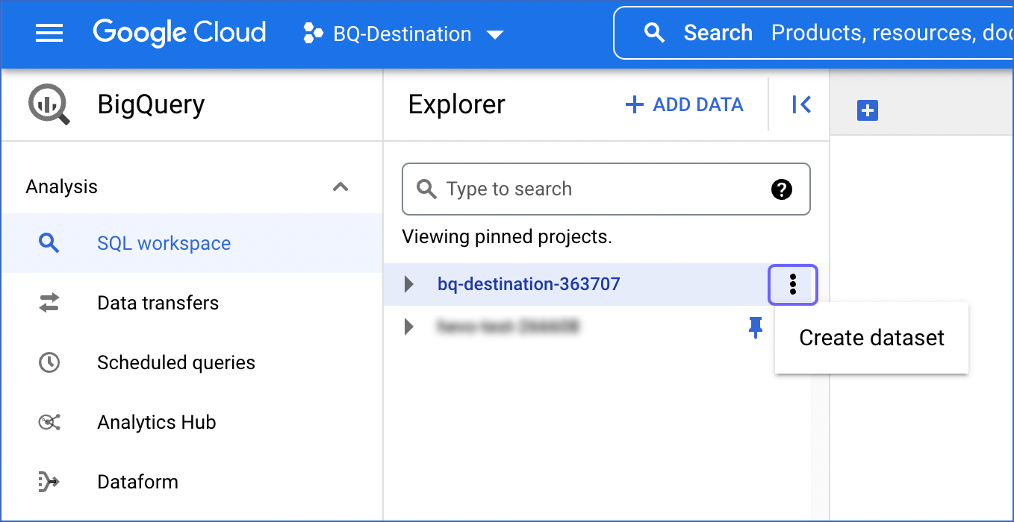Click the search help question mark icon

click(x=781, y=189)
